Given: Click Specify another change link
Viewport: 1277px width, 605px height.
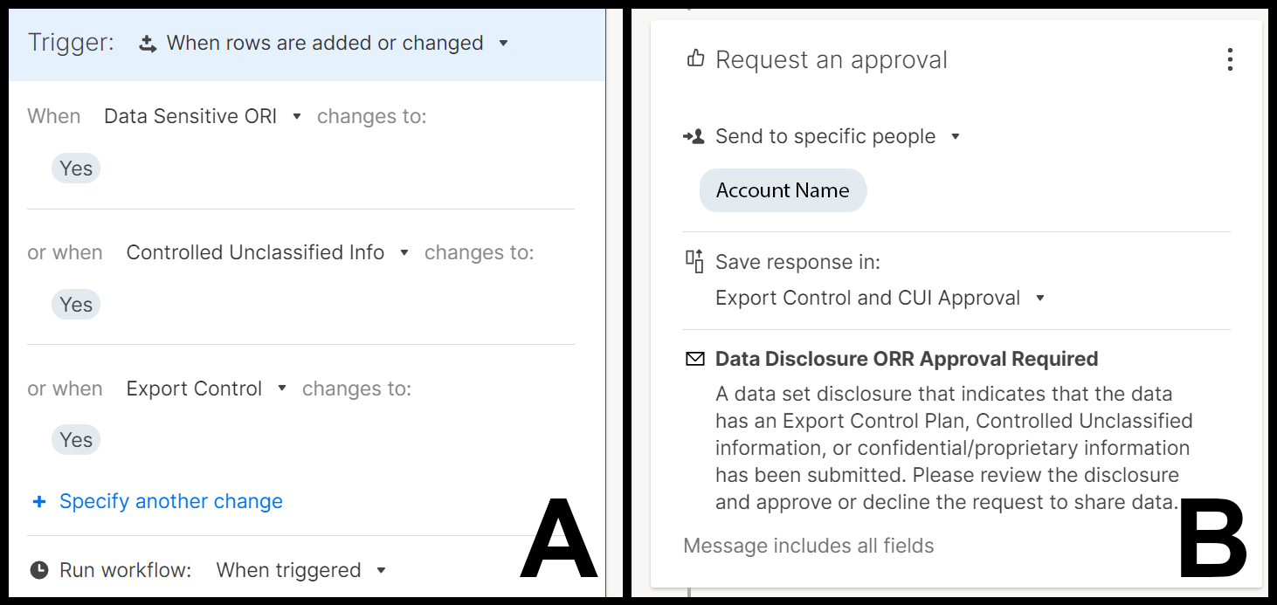Looking at the screenshot, I should (x=171, y=501).
